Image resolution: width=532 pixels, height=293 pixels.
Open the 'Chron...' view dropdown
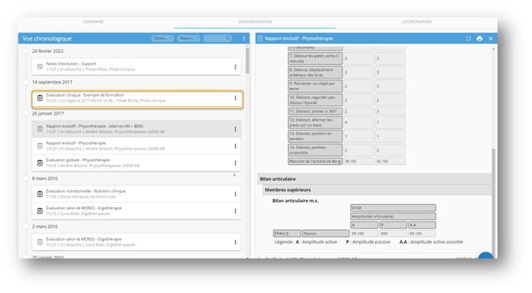pyautogui.click(x=163, y=39)
